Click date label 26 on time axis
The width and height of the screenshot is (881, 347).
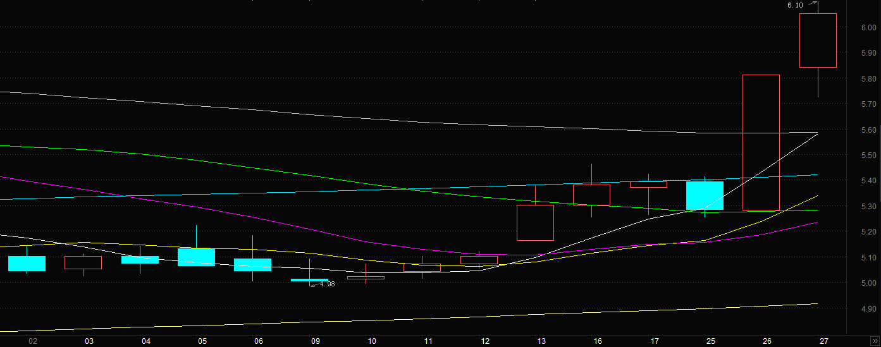[767, 341]
